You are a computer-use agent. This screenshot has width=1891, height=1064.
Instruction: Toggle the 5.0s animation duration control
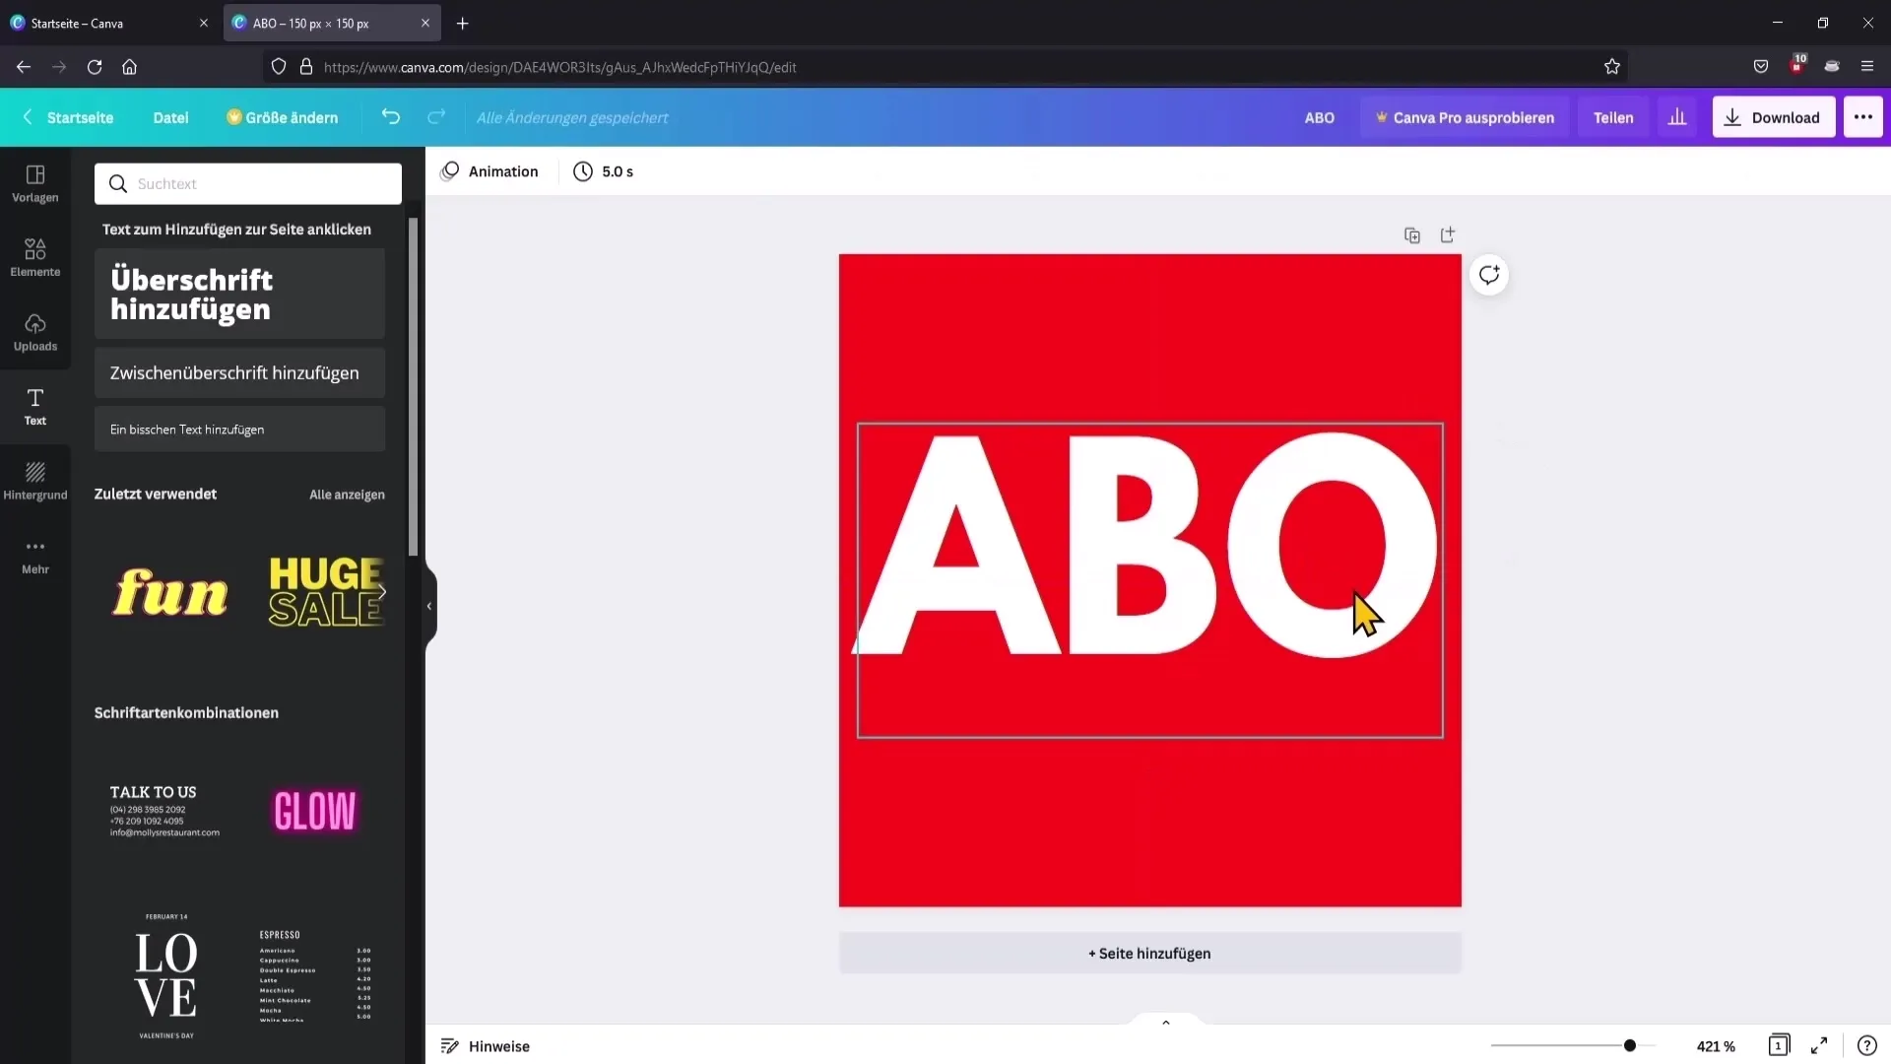coord(604,170)
